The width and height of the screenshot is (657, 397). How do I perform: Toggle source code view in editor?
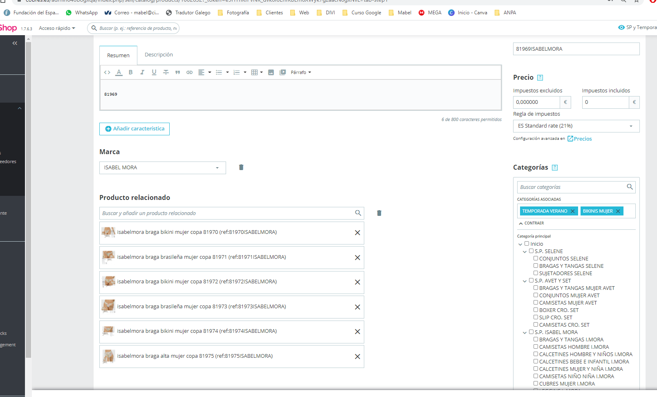tap(107, 72)
